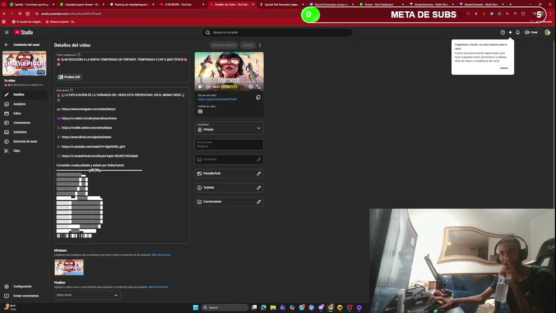
Task: Open the Nuevo proyecto bookmark
Action: [x=60, y=21]
